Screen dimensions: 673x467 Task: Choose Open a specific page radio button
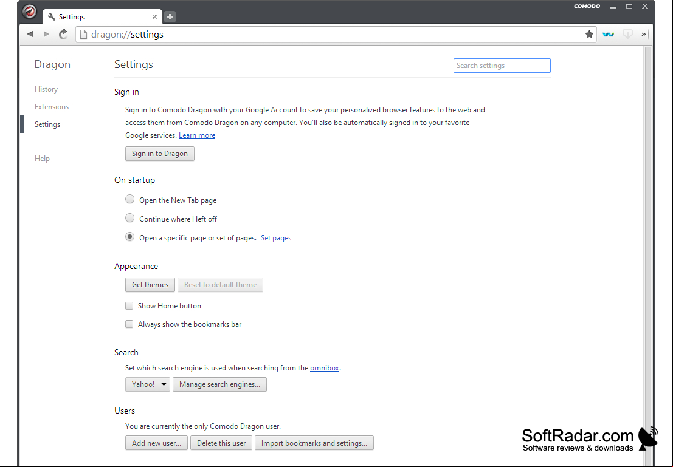pyautogui.click(x=129, y=237)
